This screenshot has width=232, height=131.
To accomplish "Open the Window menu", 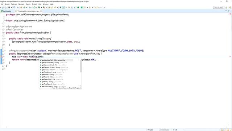I will coord(46,4).
